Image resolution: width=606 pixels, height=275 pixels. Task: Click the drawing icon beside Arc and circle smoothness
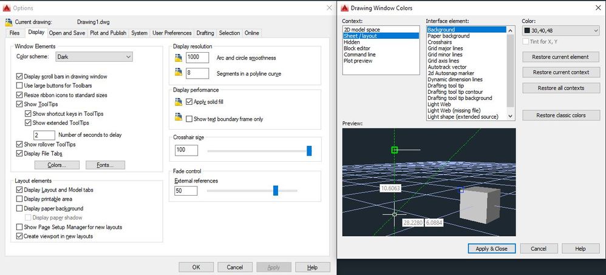click(x=178, y=58)
